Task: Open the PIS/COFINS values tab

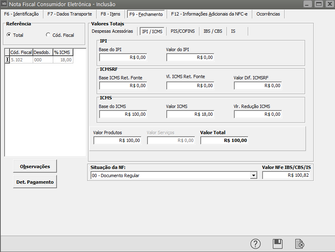Action: 182,31
